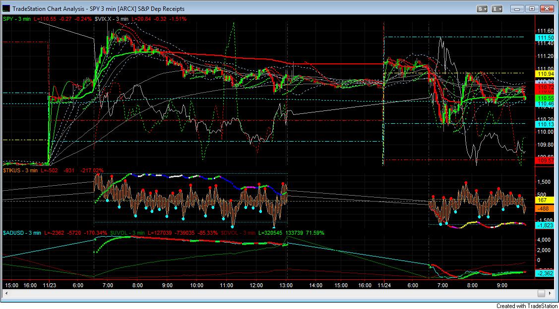559x309 pixels.
Task: Click the 14:00 time axis label
Action: tap(316, 285)
